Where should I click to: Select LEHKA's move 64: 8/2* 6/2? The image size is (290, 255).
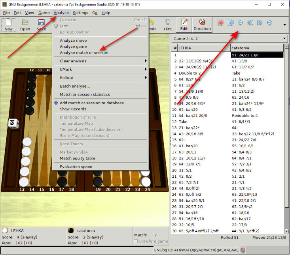[x=190, y=79]
